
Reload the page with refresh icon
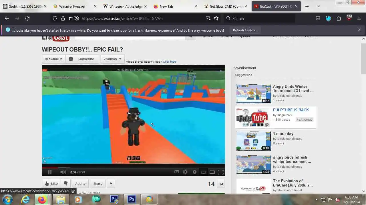[27, 18]
